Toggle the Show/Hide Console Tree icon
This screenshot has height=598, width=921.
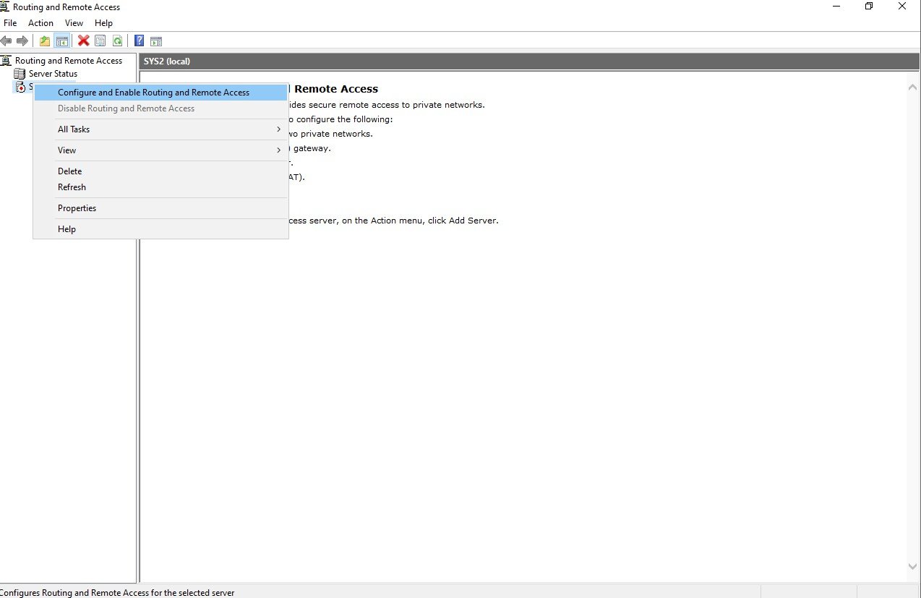(x=62, y=40)
